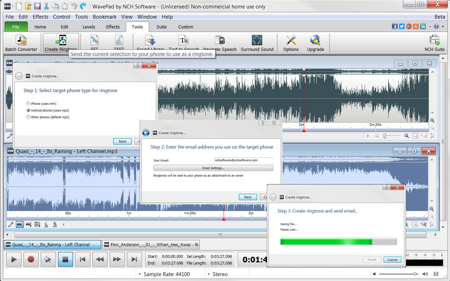Switch to the Finn_Anderson file tab

pyautogui.click(x=151, y=244)
